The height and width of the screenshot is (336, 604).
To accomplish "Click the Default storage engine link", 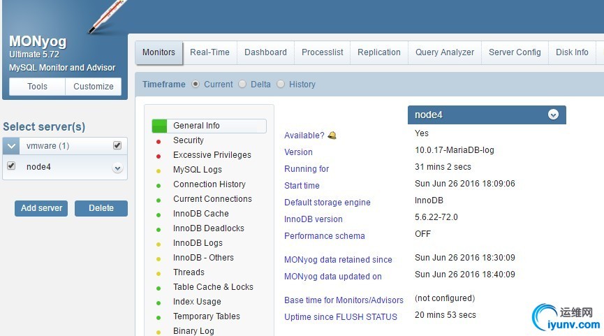I will [327, 203].
